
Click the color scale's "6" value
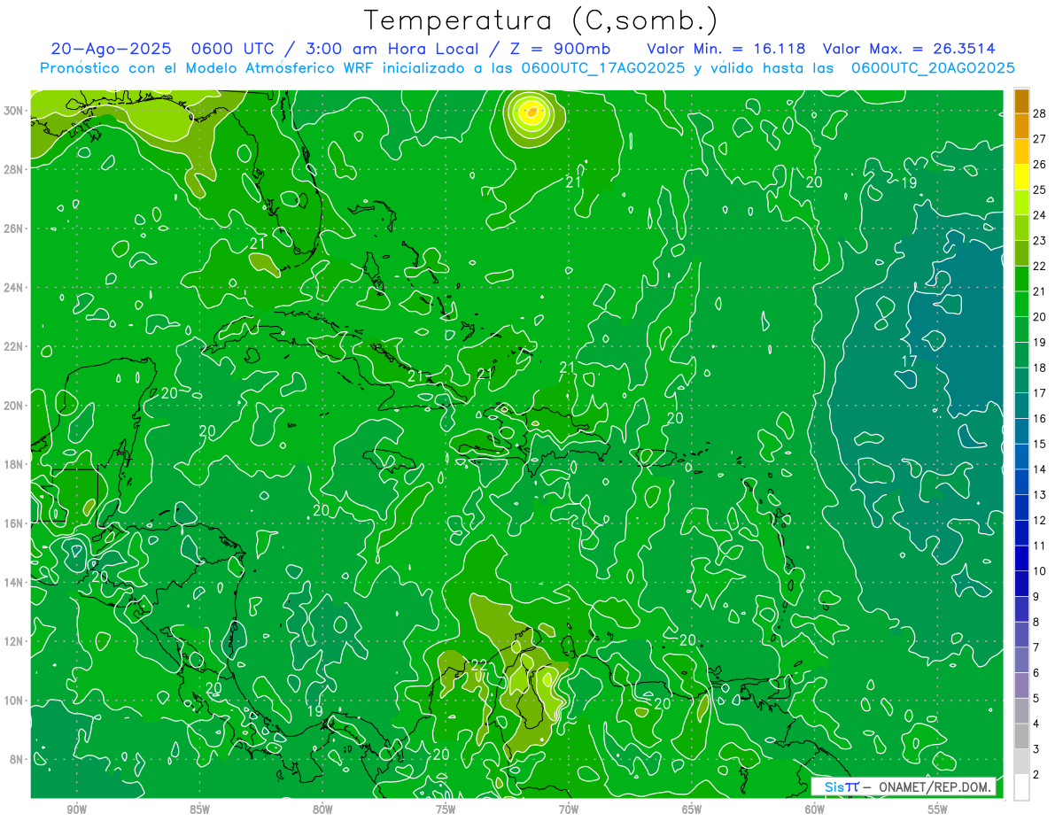coord(1036,673)
